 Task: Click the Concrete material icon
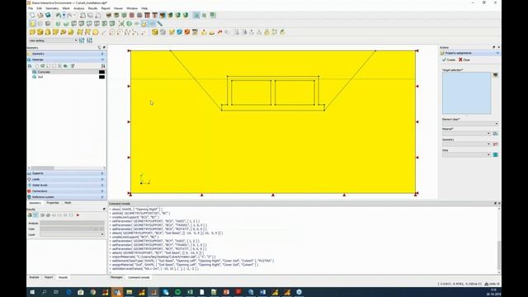[35, 72]
